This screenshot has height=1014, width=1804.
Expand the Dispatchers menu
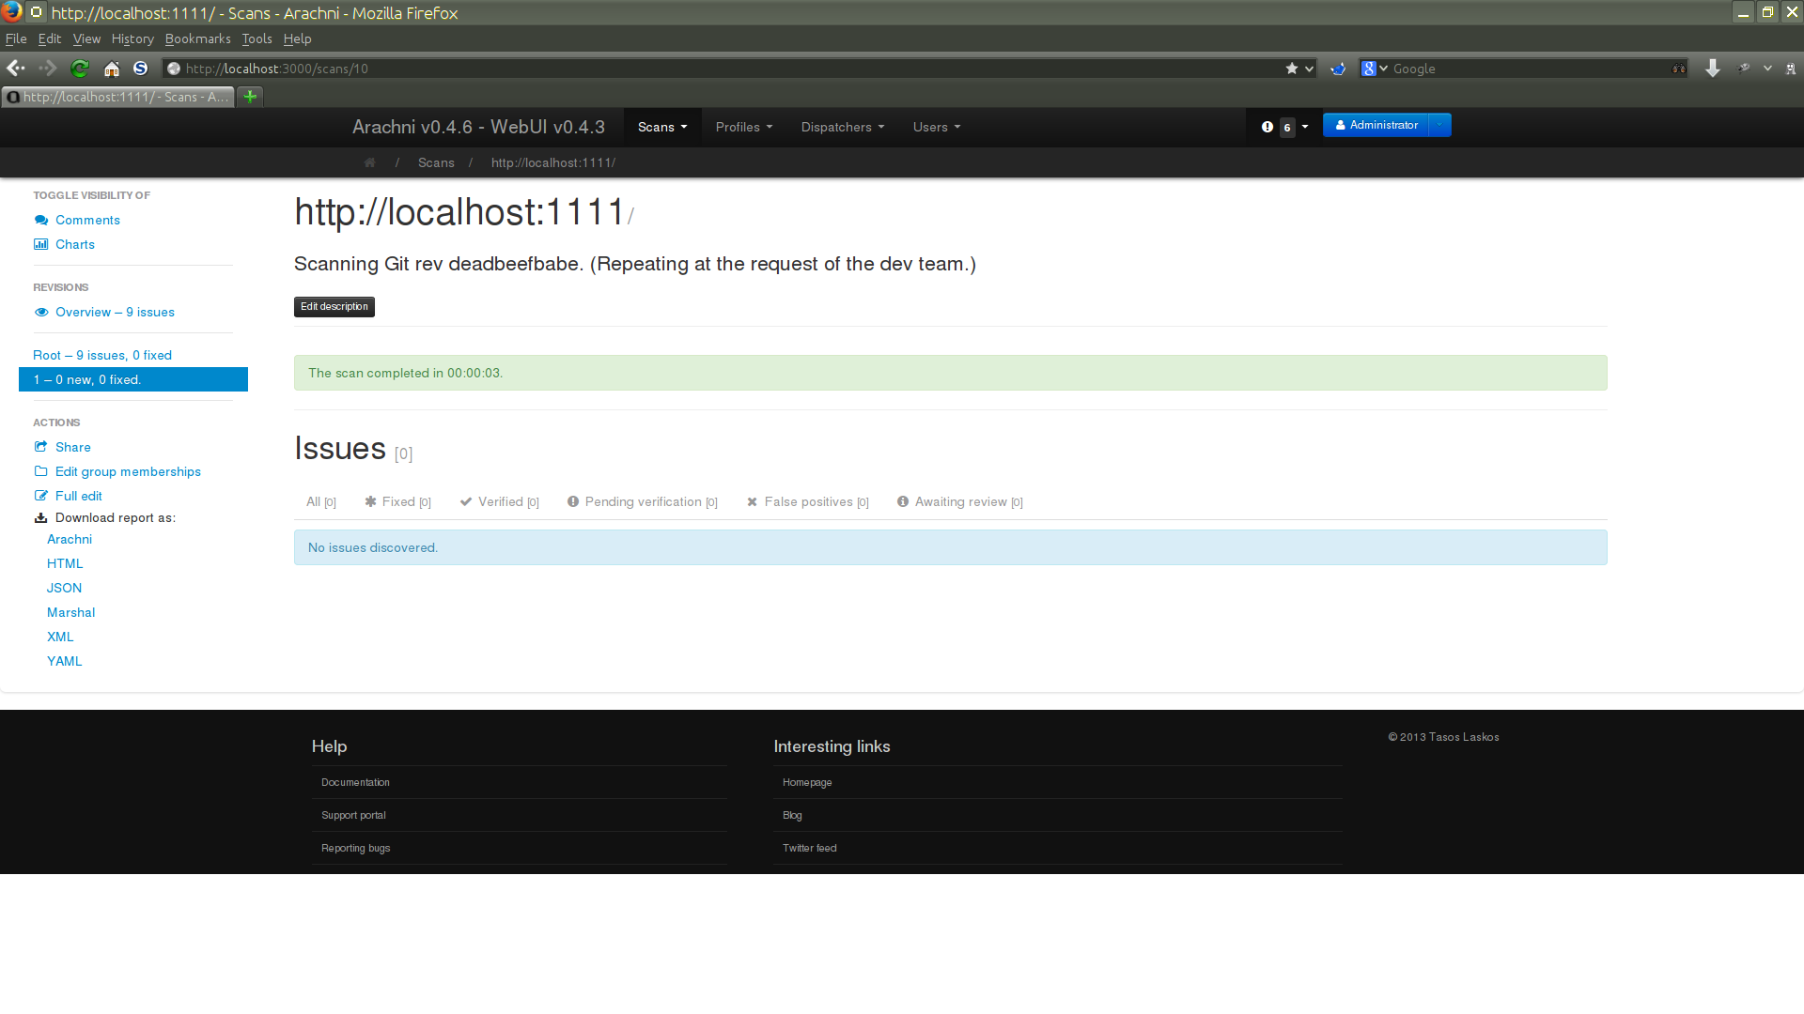pyautogui.click(x=843, y=127)
